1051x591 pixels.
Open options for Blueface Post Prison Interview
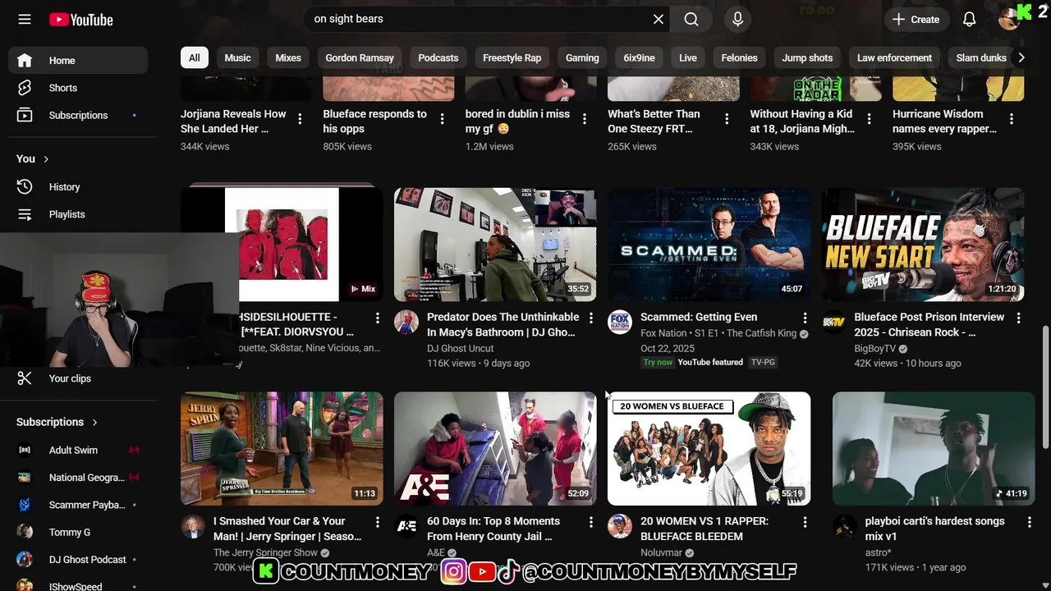click(1018, 318)
